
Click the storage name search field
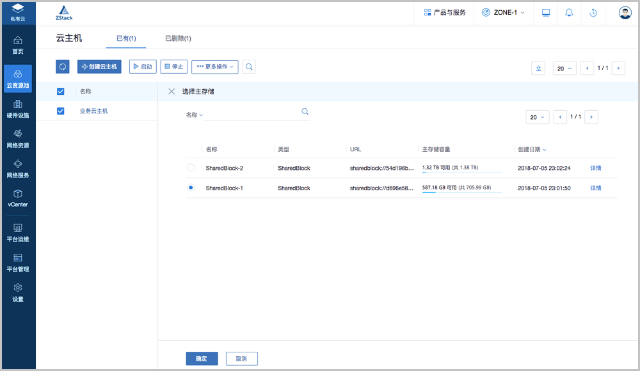253,113
